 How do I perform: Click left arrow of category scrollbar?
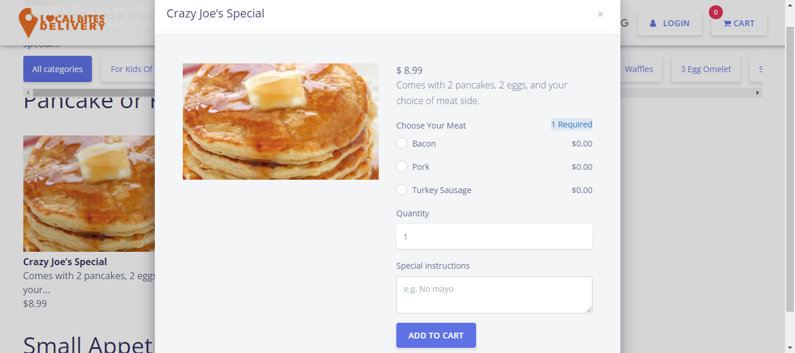click(28, 93)
